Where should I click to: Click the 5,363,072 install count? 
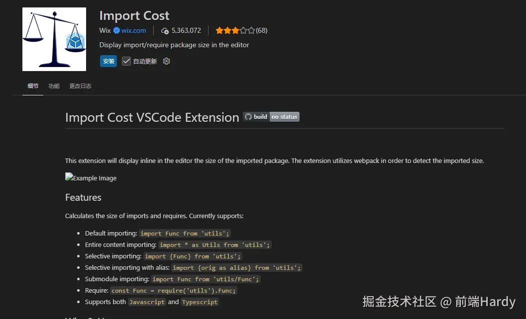tap(186, 30)
